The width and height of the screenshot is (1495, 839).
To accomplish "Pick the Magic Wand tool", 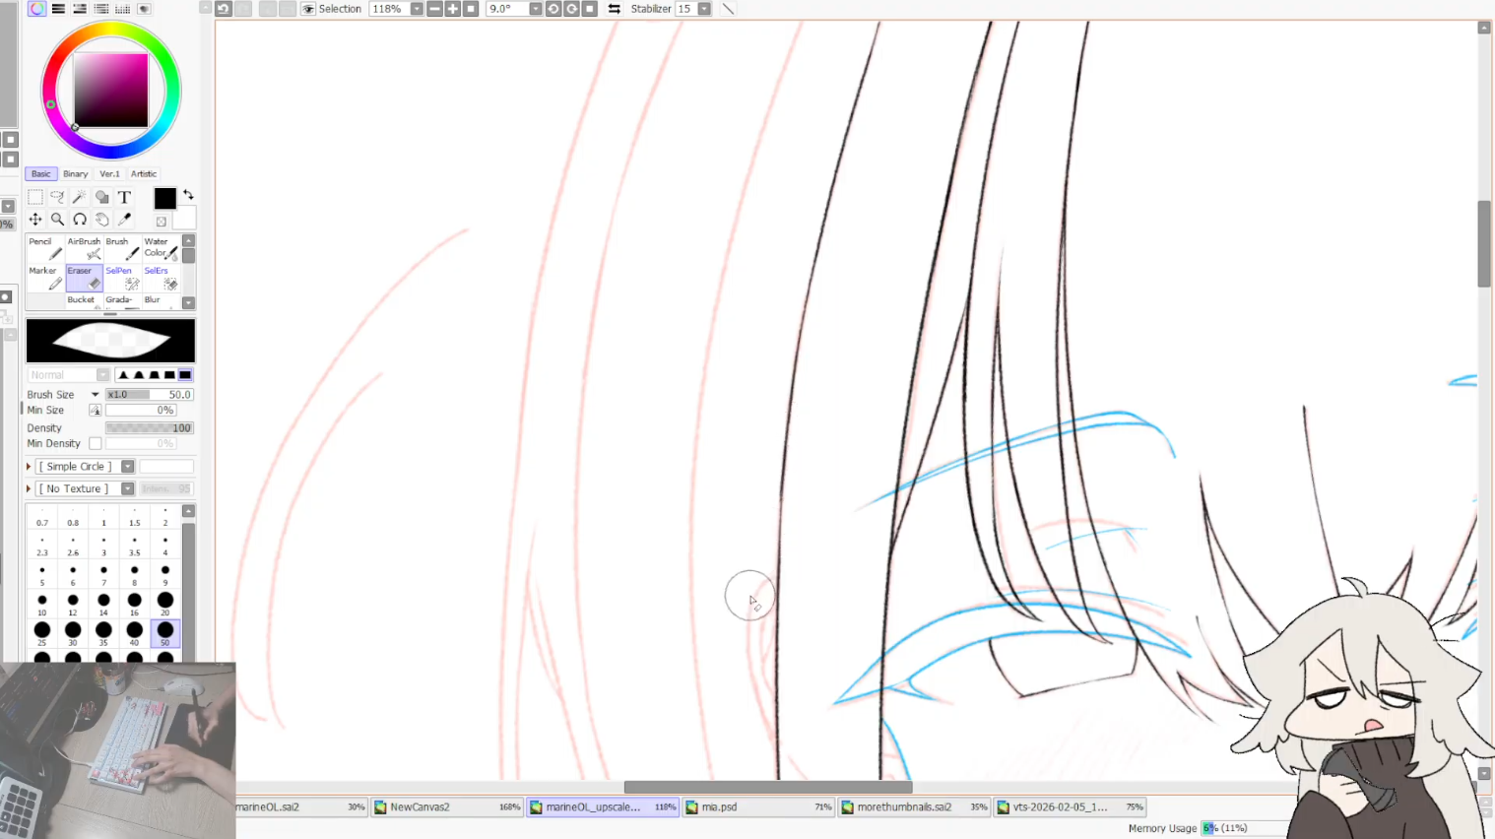I will point(80,198).
